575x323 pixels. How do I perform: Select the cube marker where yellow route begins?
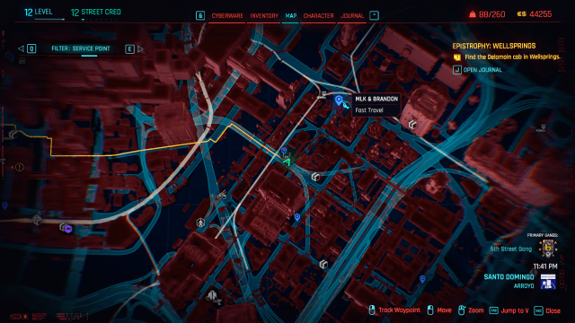click(13, 134)
